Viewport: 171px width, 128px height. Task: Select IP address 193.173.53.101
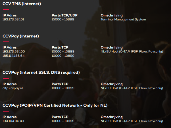pyautogui.click(x=13, y=20)
